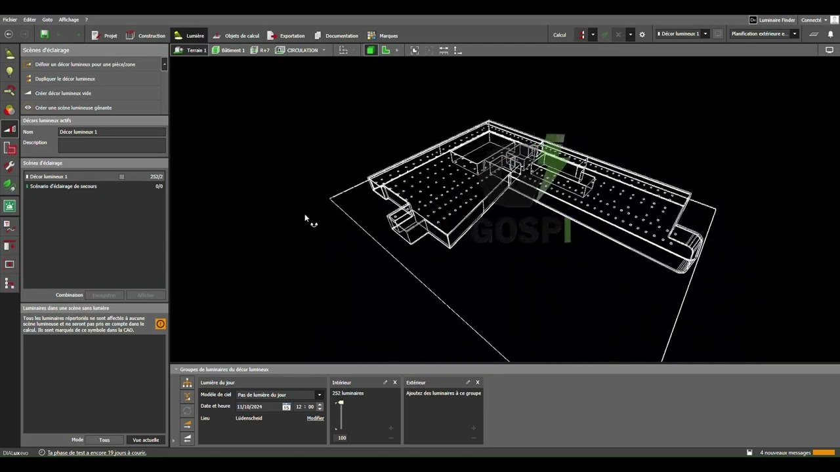Click the second orange icon in groups panel
Screen dimensions: 840x472
click(x=187, y=397)
